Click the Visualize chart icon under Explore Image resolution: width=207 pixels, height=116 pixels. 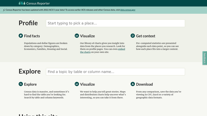click(x=77, y=84)
